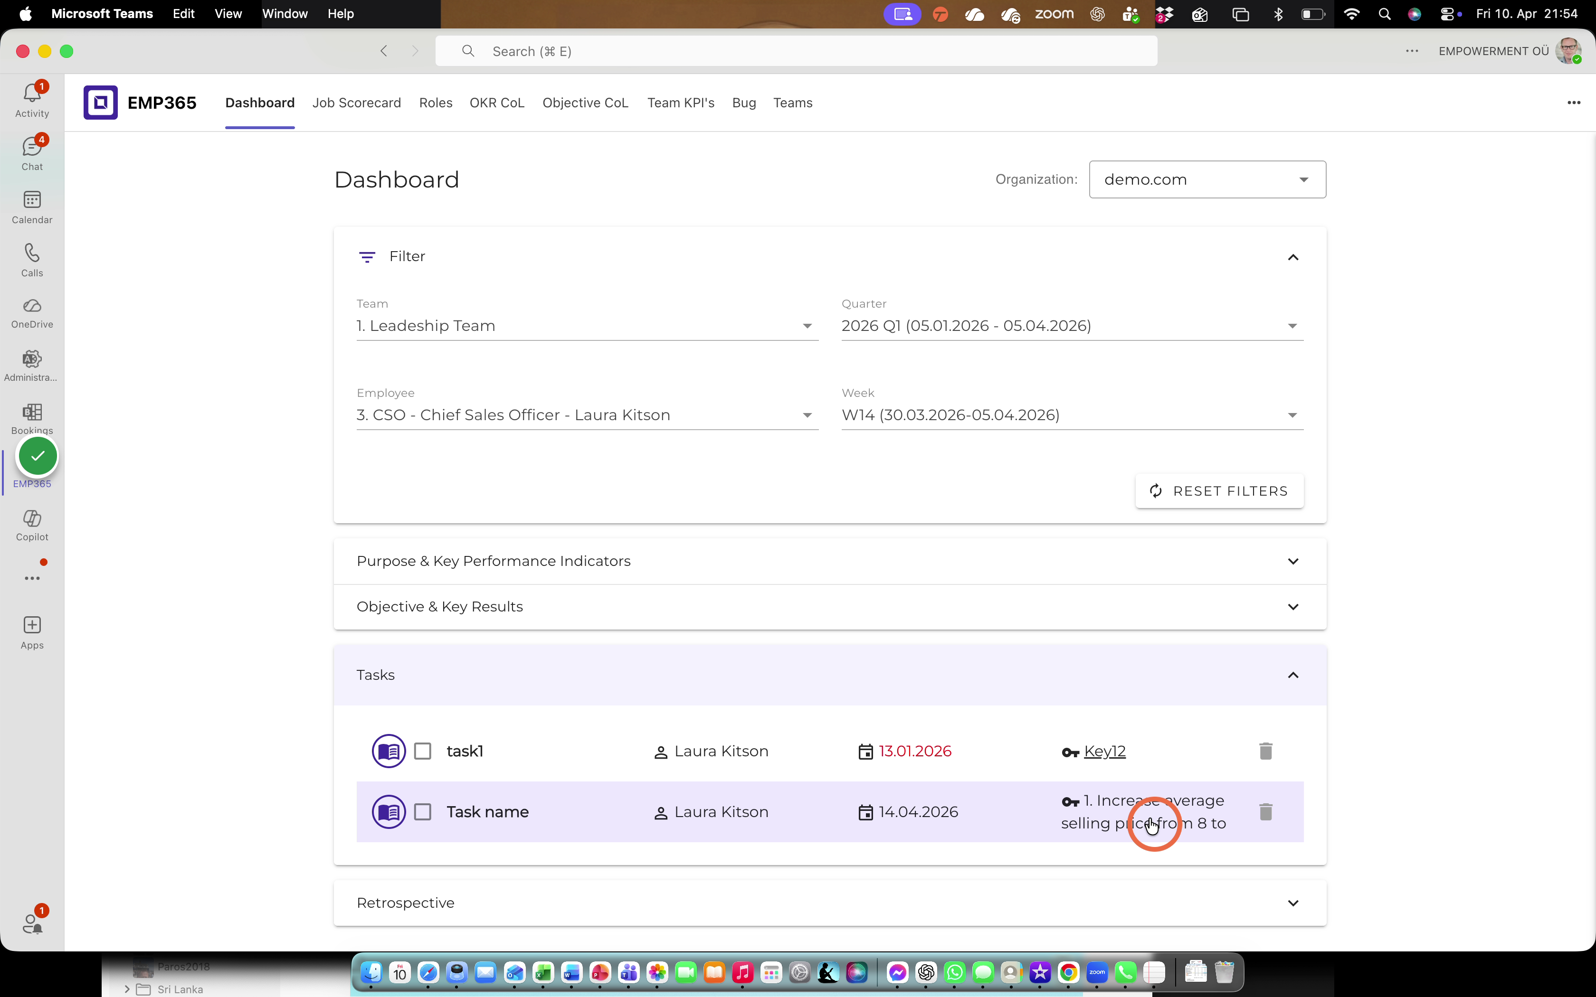1596x997 pixels.
Task: Click the calendar icon beside 14.04.2026
Action: pyautogui.click(x=865, y=812)
